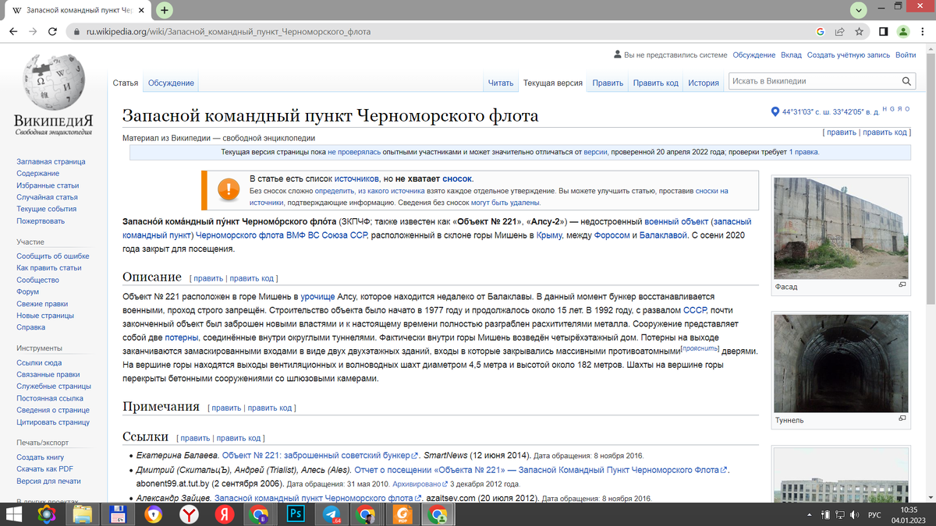Click the coordinates 44°31′03″ link
Image resolution: width=936 pixels, height=526 pixels.
coord(831,111)
